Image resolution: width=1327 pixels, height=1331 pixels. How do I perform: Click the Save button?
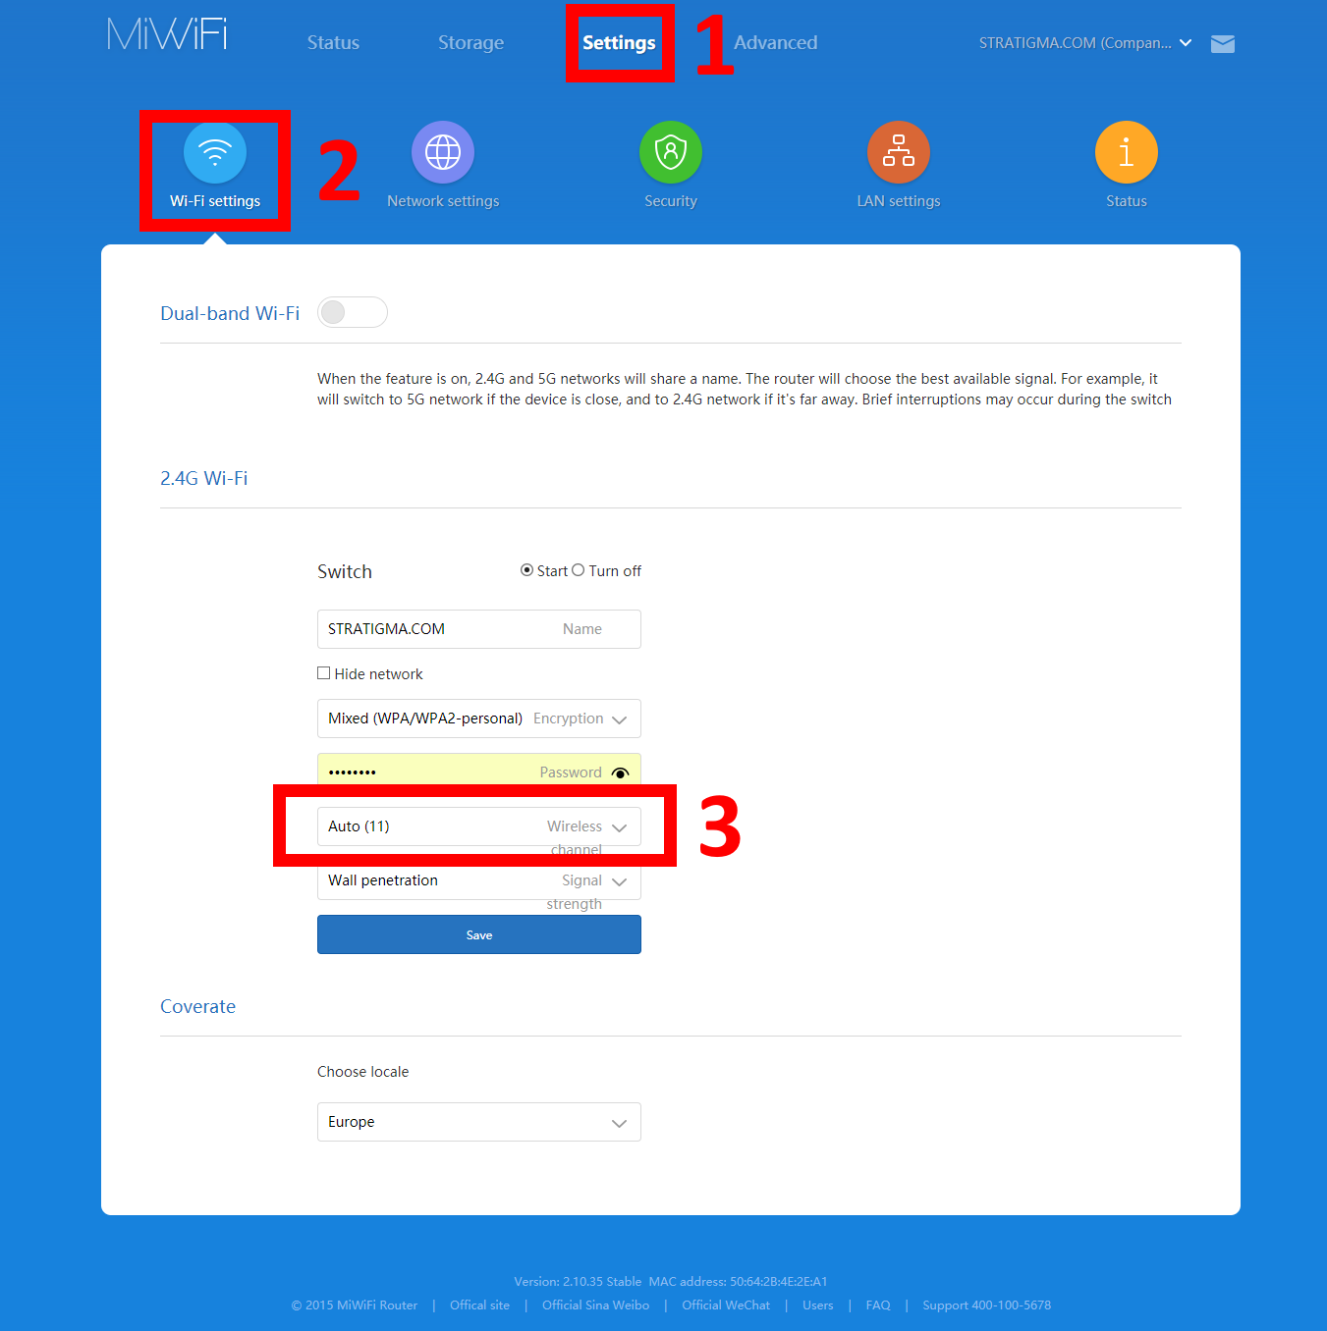(x=479, y=934)
